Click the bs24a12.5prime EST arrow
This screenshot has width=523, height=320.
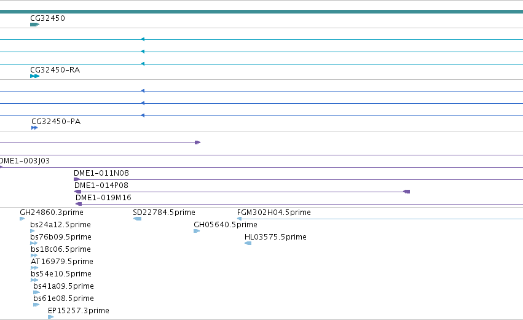(33, 231)
